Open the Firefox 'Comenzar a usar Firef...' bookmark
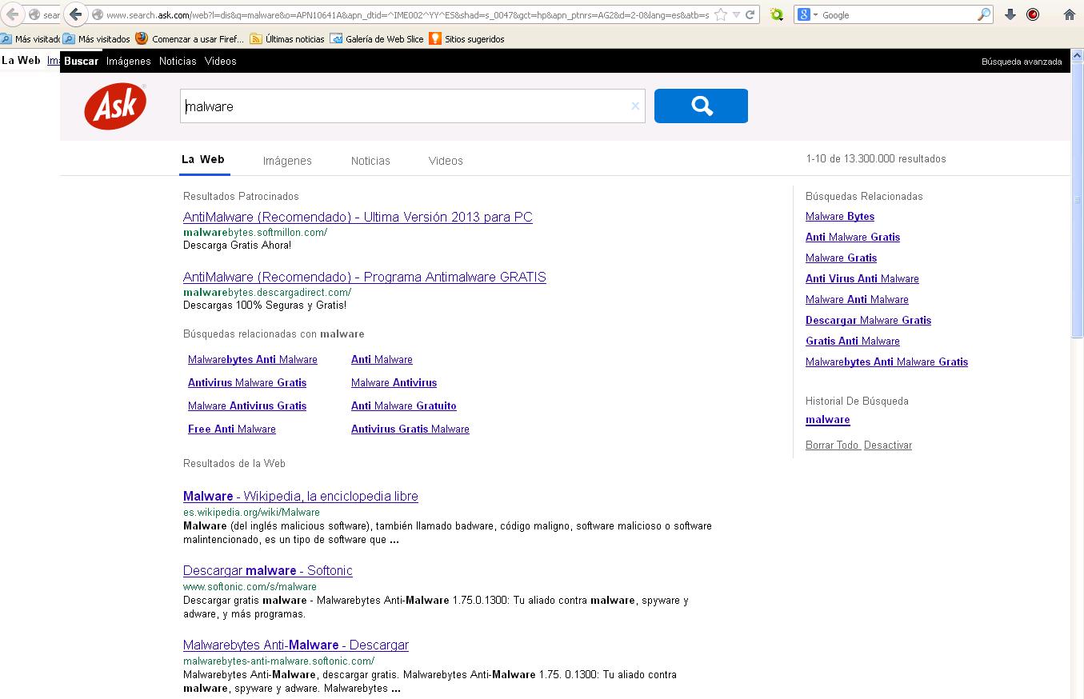The width and height of the screenshot is (1084, 699). point(190,38)
